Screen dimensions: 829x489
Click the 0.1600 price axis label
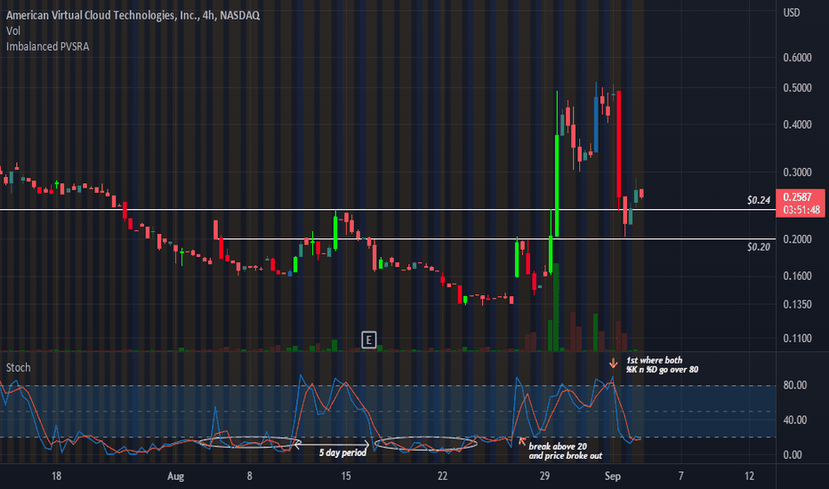pos(797,276)
